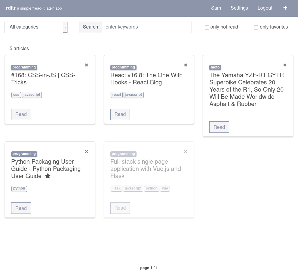Viewport: 298px width, 276px height.
Task: Open the Settings page
Action: tap(239, 8)
